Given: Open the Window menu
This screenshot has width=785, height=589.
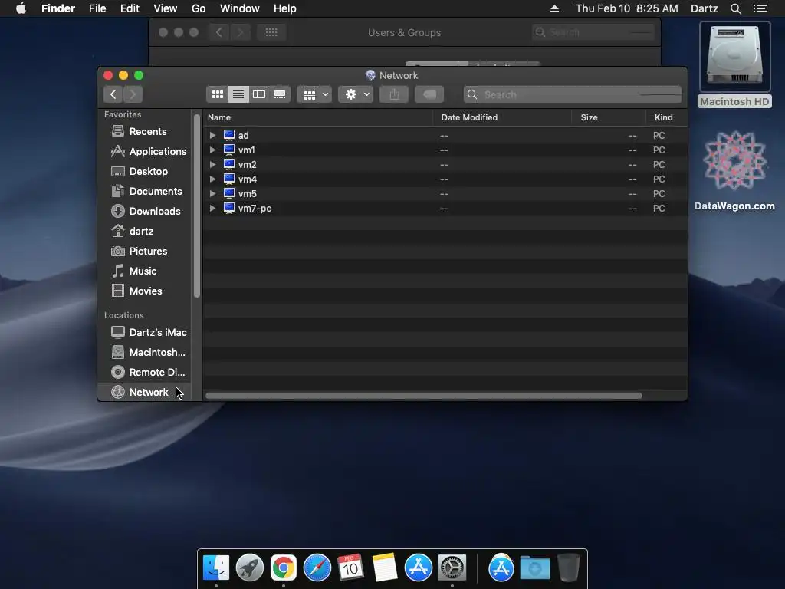Looking at the screenshot, I should tap(240, 8).
